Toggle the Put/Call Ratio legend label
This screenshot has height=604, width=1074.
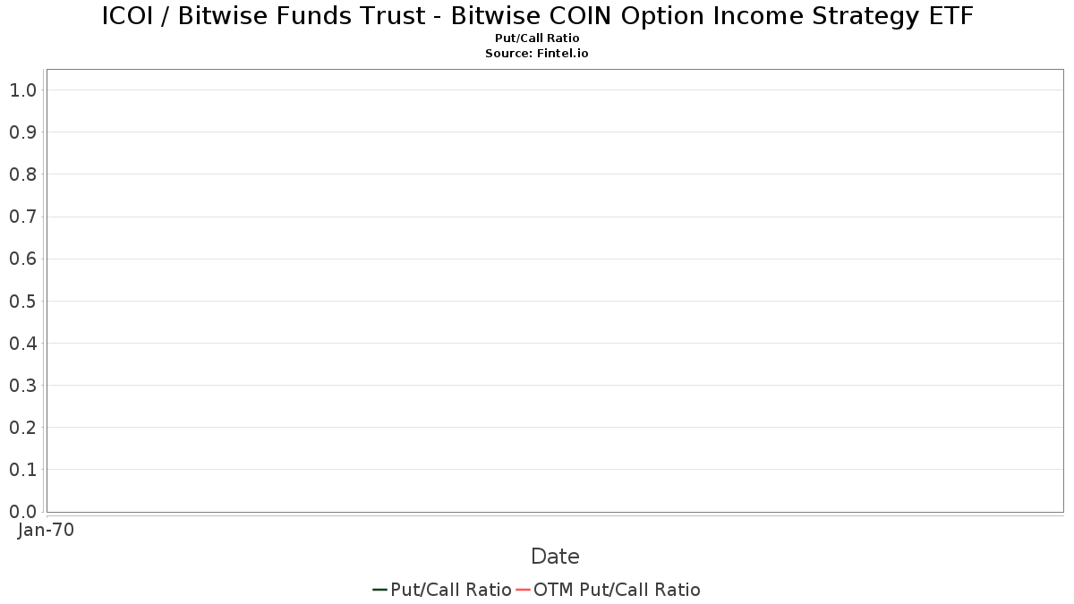[x=451, y=590]
